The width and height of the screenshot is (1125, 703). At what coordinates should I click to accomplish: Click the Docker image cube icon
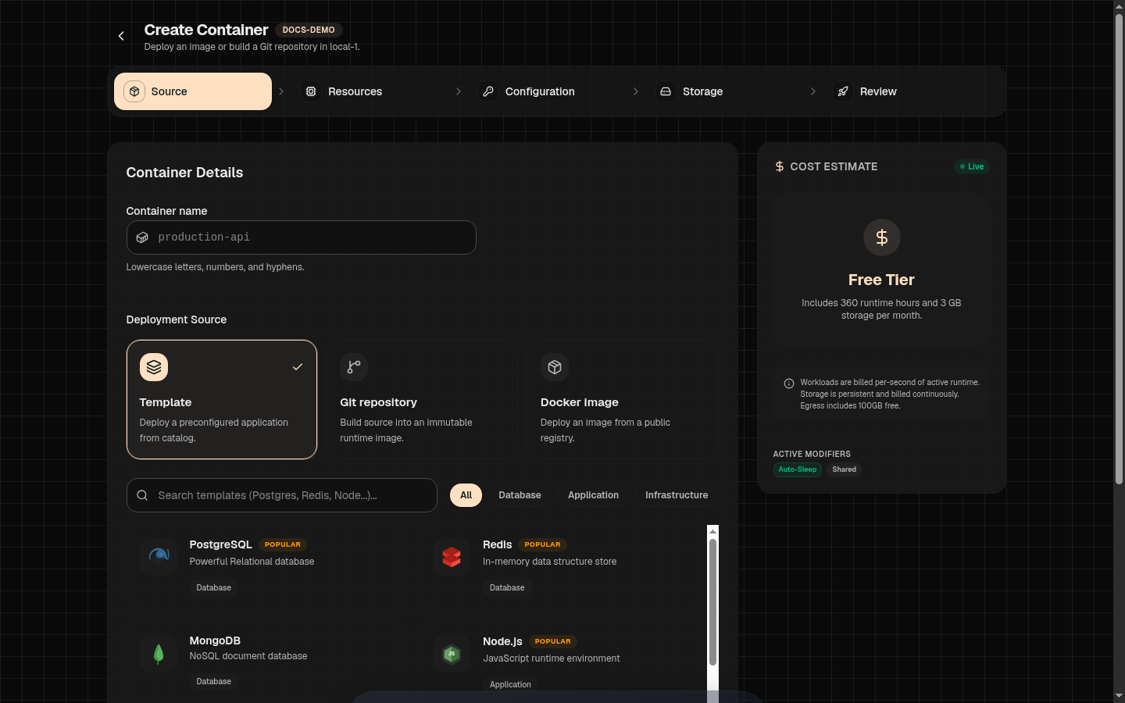pos(555,367)
